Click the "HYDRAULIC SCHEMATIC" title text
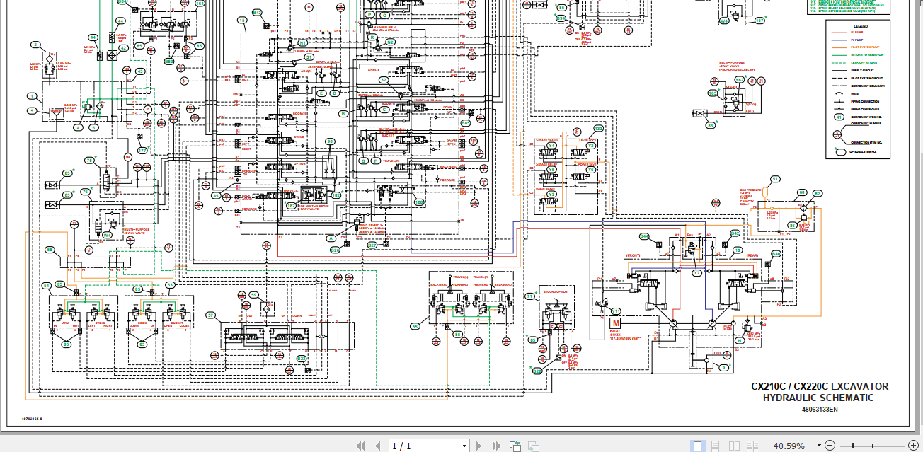Image resolution: width=923 pixels, height=452 pixels. click(x=818, y=398)
